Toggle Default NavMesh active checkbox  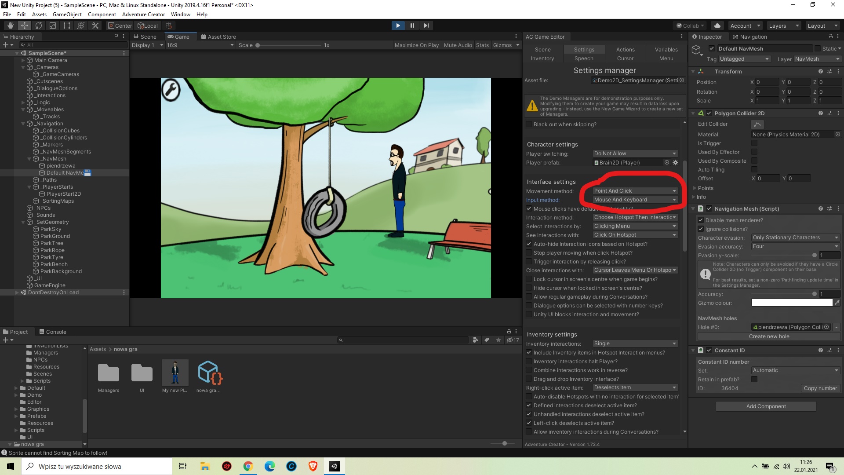[712, 48]
